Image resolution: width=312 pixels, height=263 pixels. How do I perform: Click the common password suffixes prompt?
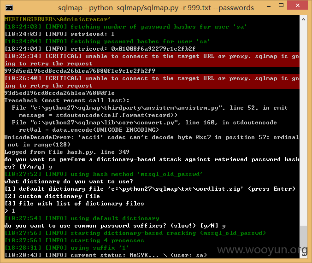pos(115,225)
